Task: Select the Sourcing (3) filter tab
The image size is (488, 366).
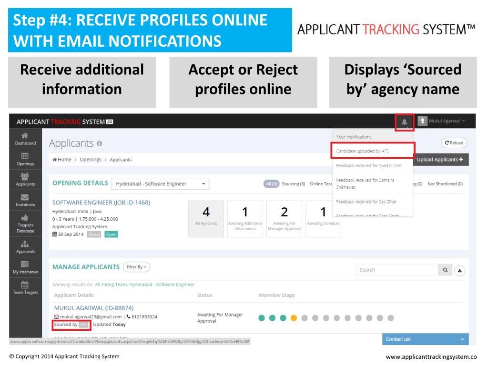Action: (293, 183)
